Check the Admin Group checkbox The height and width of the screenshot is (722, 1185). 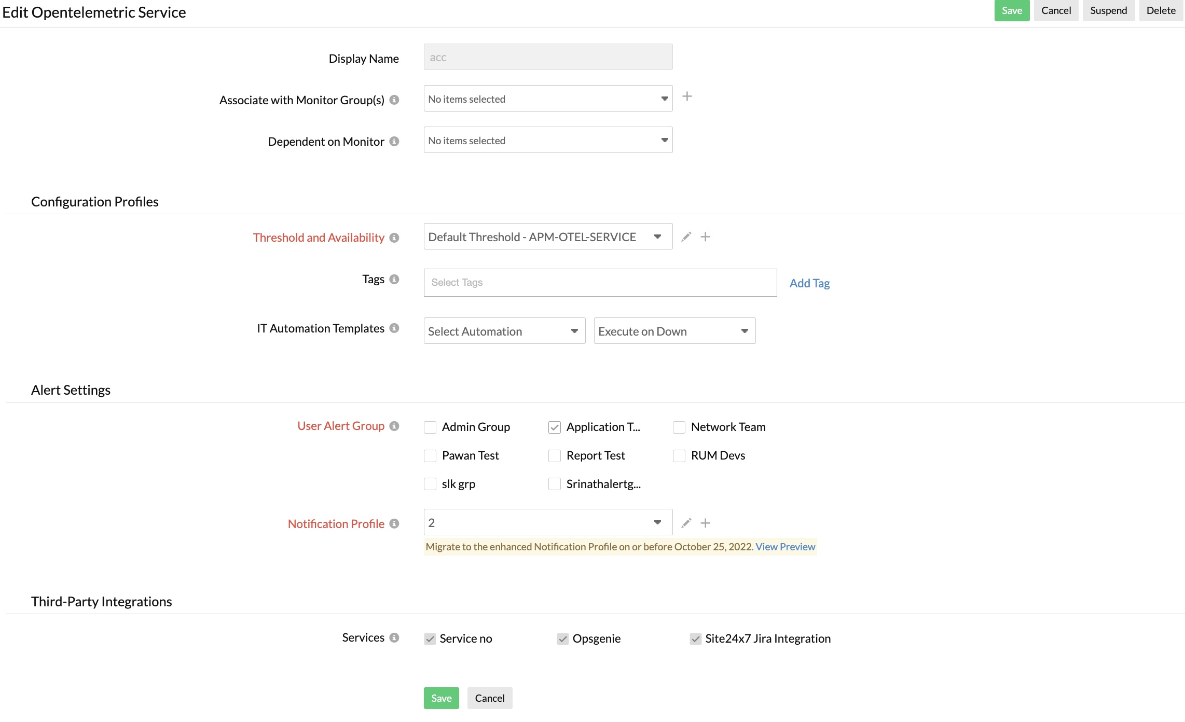(x=430, y=427)
